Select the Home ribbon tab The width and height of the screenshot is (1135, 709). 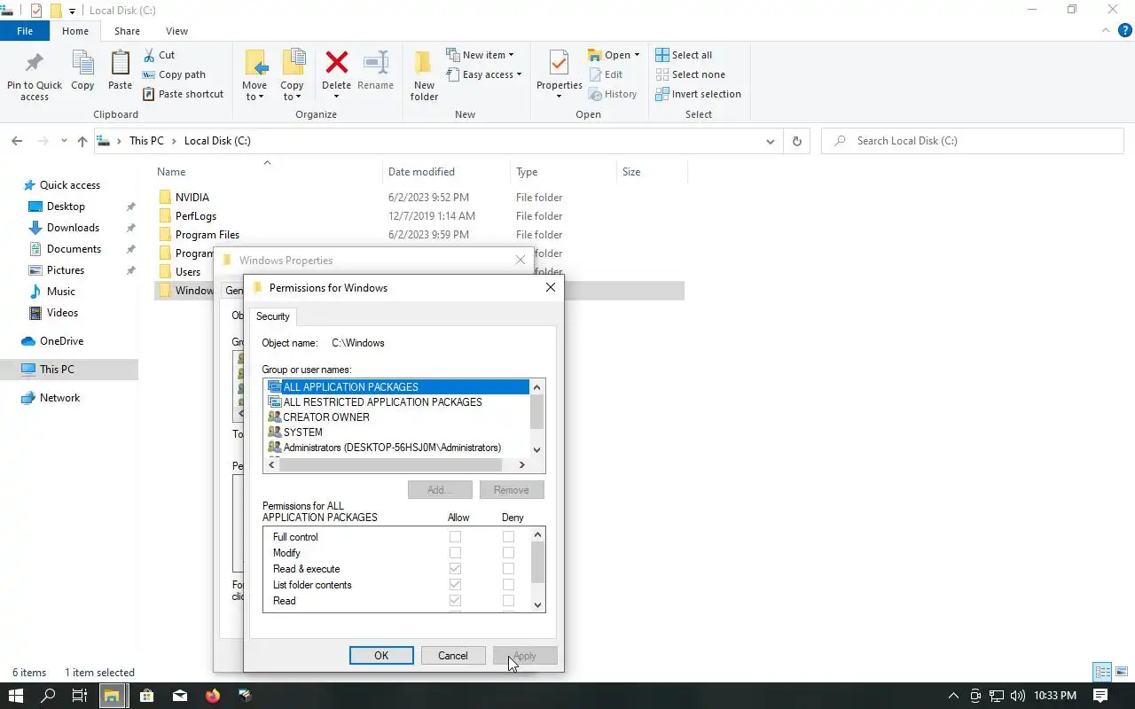pos(75,31)
